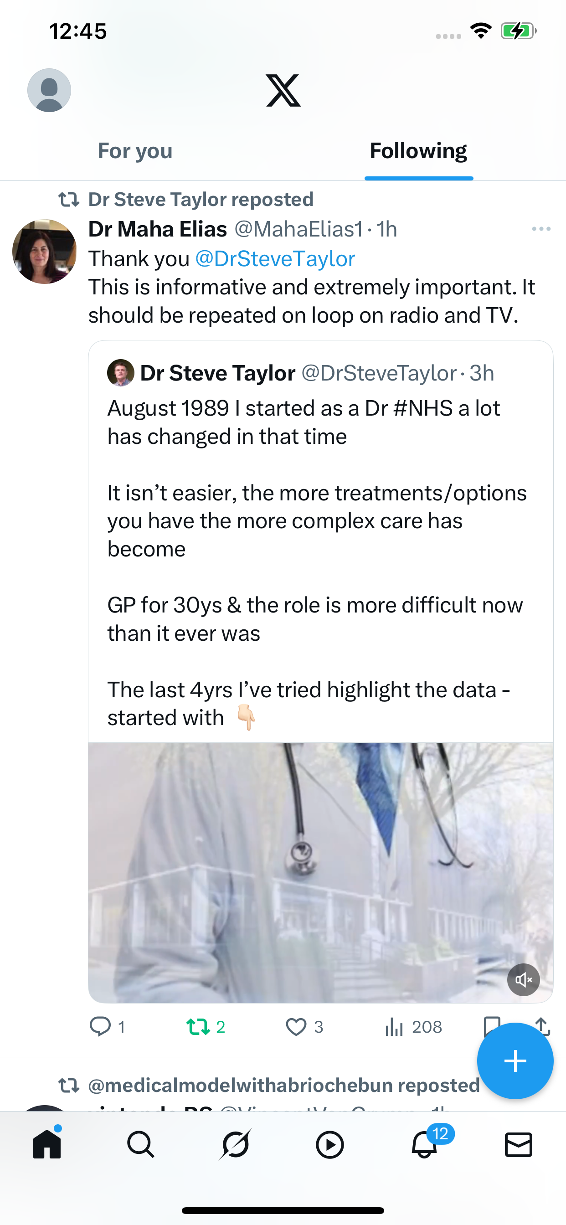The image size is (566, 1225).
Task: Open the profile avatar menu
Action: tap(49, 90)
